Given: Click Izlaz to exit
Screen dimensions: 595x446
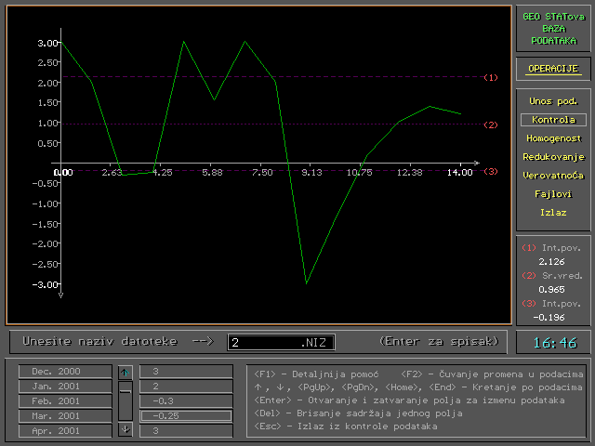Looking at the screenshot, I should coord(553,213).
